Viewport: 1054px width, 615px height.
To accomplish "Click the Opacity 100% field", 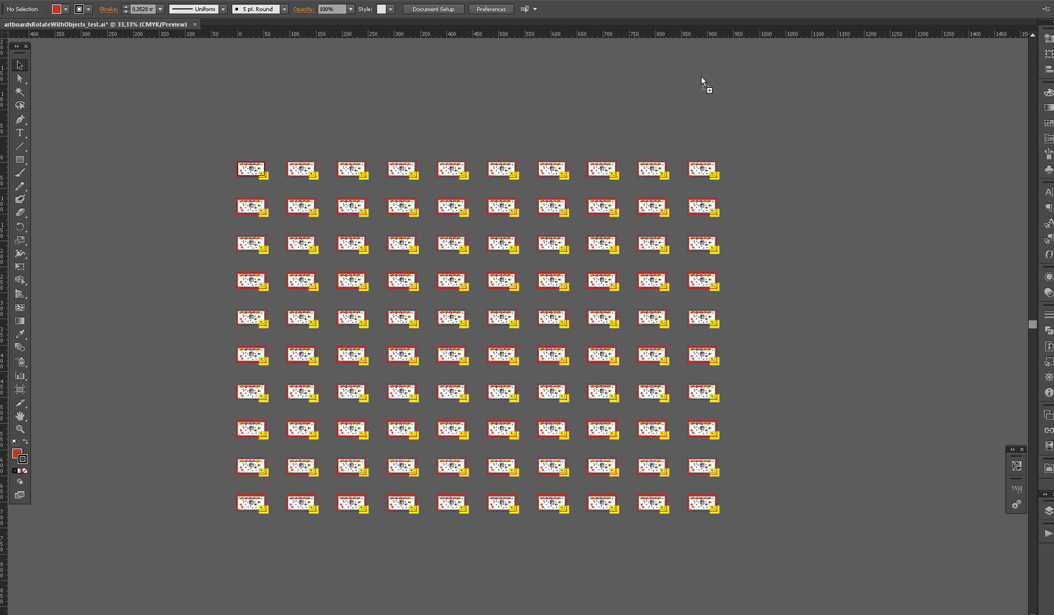I will click(332, 9).
